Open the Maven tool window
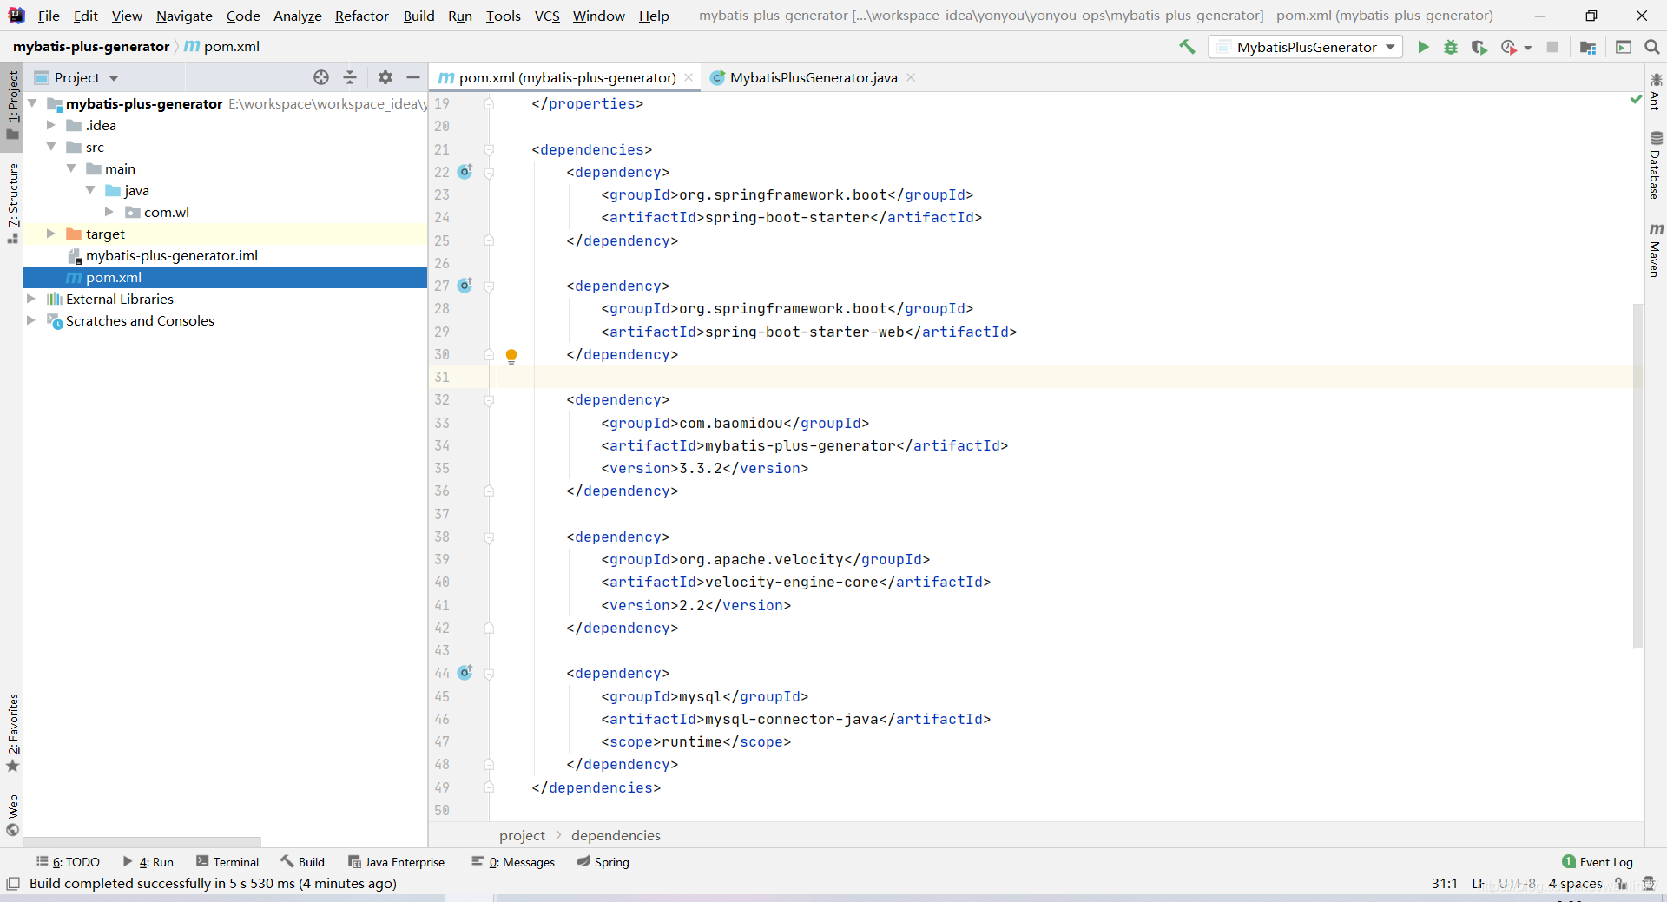 pos(1656,250)
